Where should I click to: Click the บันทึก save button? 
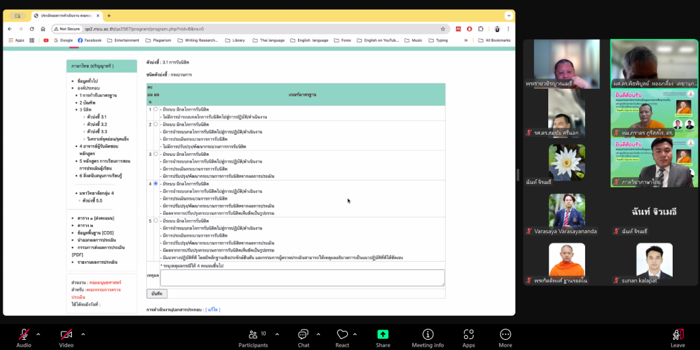click(157, 293)
